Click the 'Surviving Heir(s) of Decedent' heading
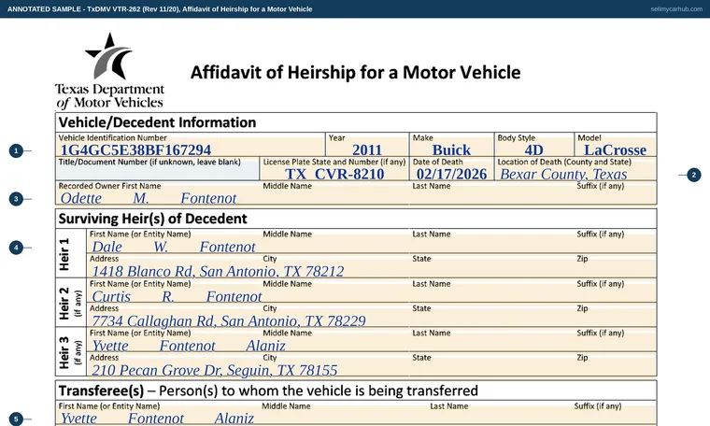The height and width of the screenshot is (426, 710). point(152,219)
